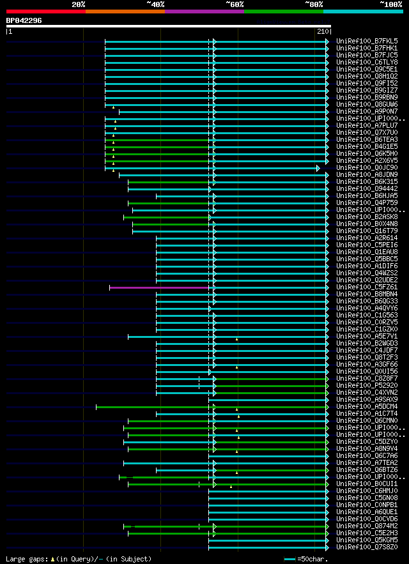Image resolution: width=409 pixels, height=564 pixels.
Task: Select the UniRef100_B6HJA5 label
Action: pyautogui.click(x=367, y=195)
